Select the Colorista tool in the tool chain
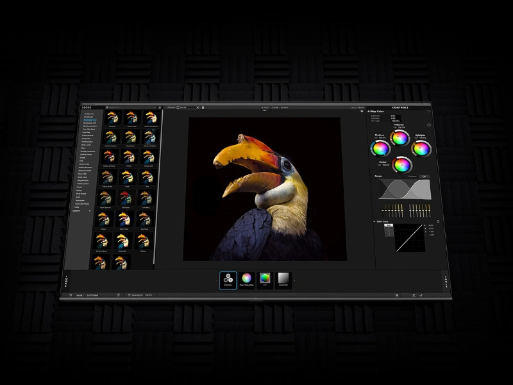 (x=228, y=280)
